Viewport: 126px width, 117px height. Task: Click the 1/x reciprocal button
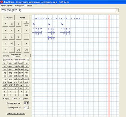[21, 89]
